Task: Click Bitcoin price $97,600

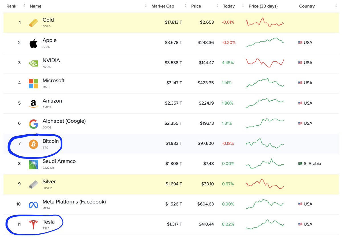Action: (x=206, y=143)
